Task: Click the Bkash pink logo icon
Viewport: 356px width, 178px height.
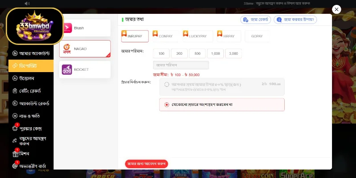Action: coord(68,28)
